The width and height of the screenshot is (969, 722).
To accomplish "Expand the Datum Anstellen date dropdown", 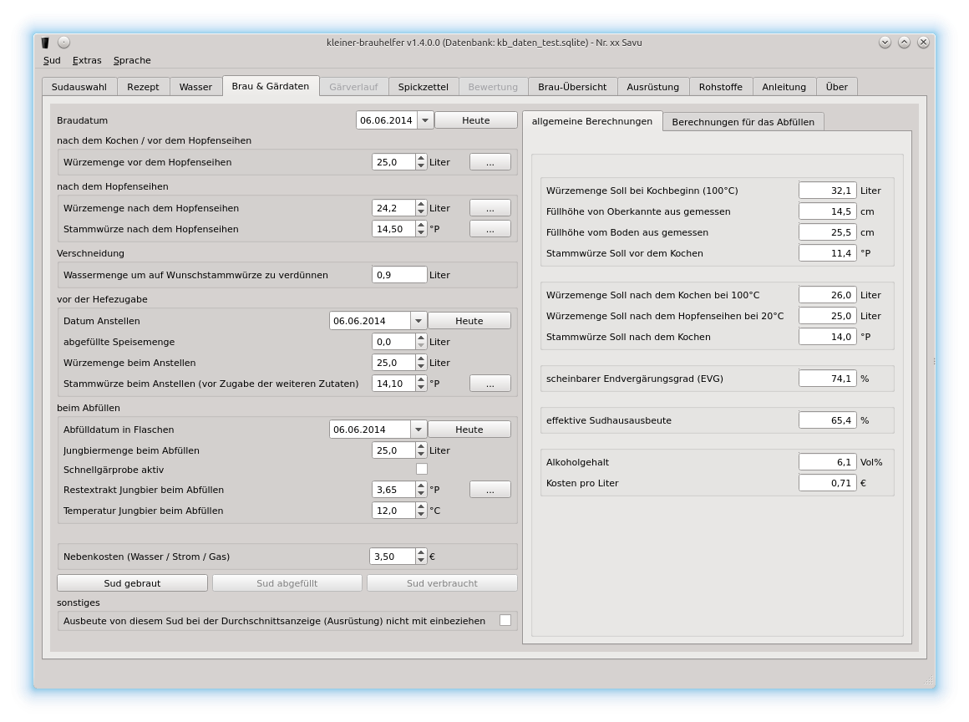I will (418, 321).
